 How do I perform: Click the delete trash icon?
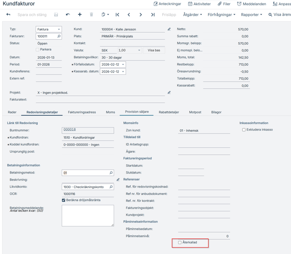[91, 14]
